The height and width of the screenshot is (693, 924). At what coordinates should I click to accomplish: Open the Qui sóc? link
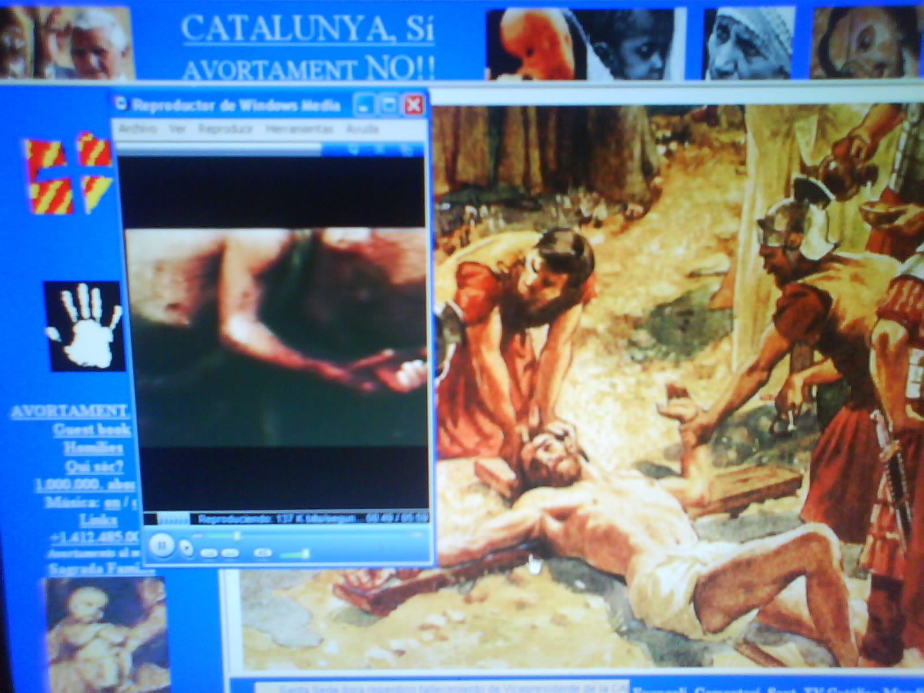click(94, 466)
